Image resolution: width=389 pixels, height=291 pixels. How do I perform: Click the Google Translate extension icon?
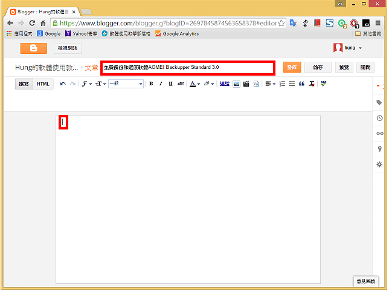293,23
